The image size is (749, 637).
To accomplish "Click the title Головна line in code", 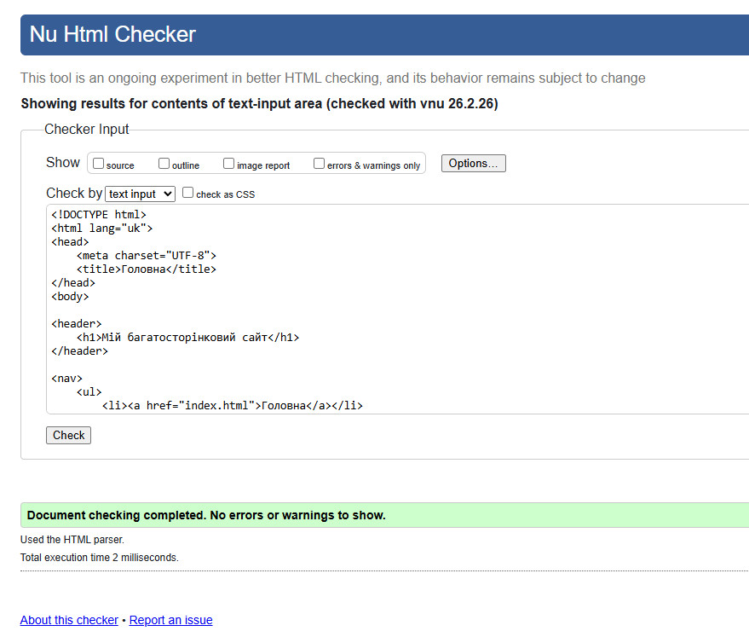I will (147, 269).
